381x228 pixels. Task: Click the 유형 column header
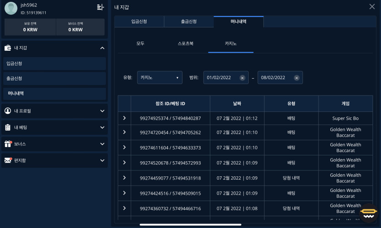291,104
